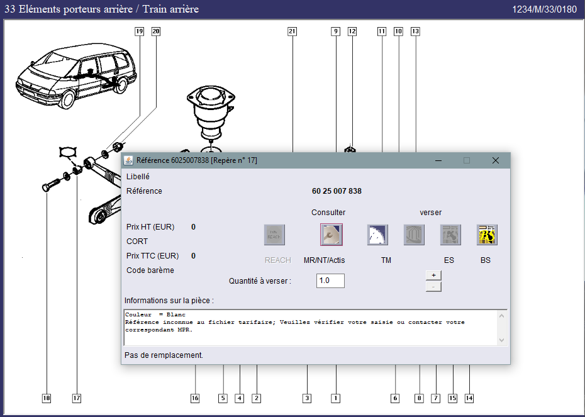Open the MR/NT/Actis consultation icon
585x417 pixels.
tap(331, 235)
